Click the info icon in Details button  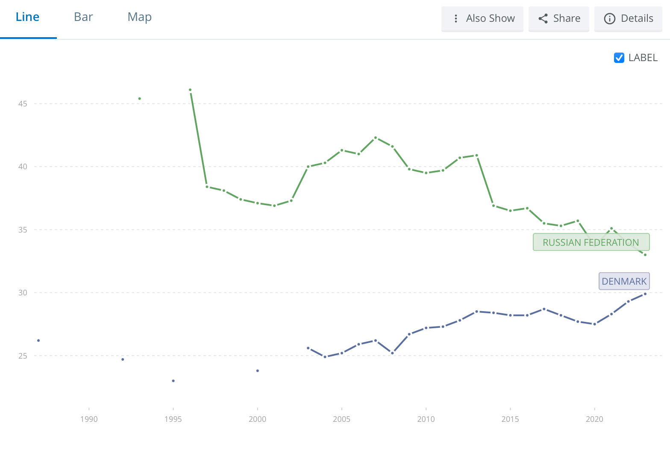609,18
